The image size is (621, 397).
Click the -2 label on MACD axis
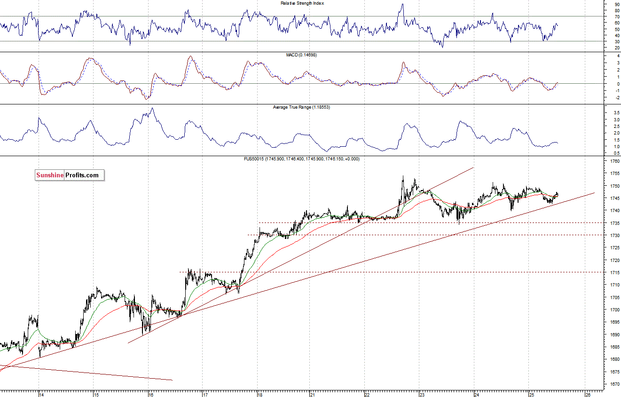tap(617, 98)
